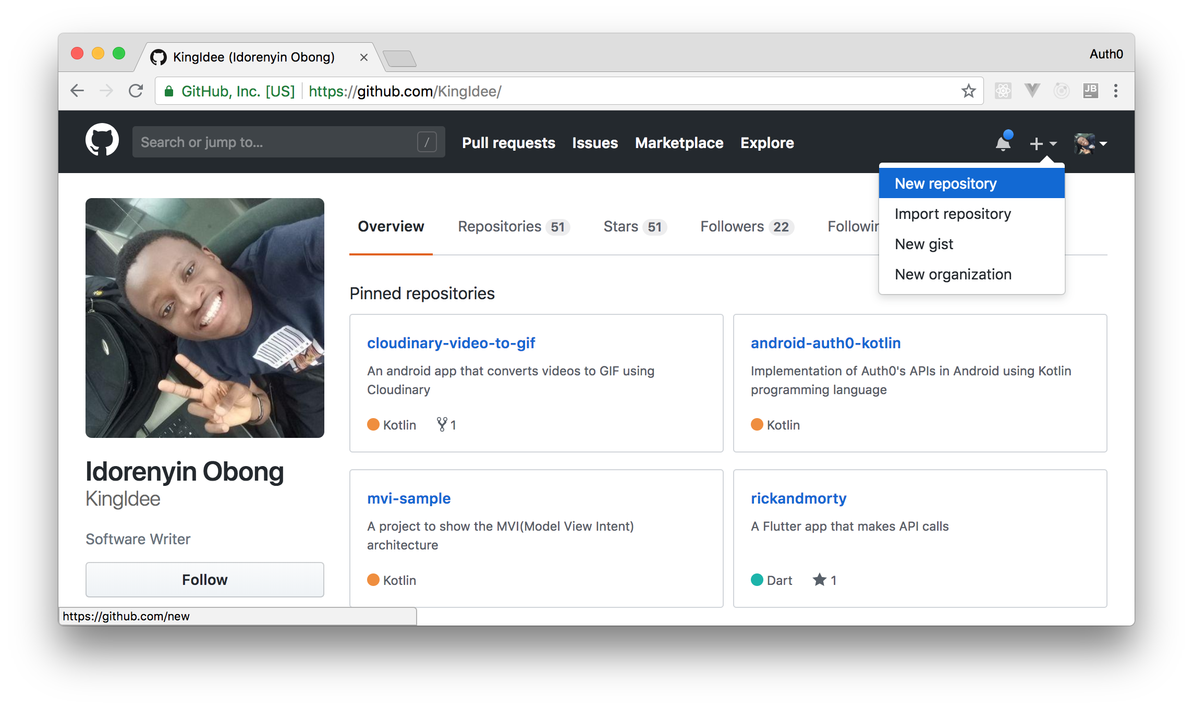Open the React DevTools extension icon
Viewport: 1193px width, 709px height.
pyautogui.click(x=1003, y=91)
